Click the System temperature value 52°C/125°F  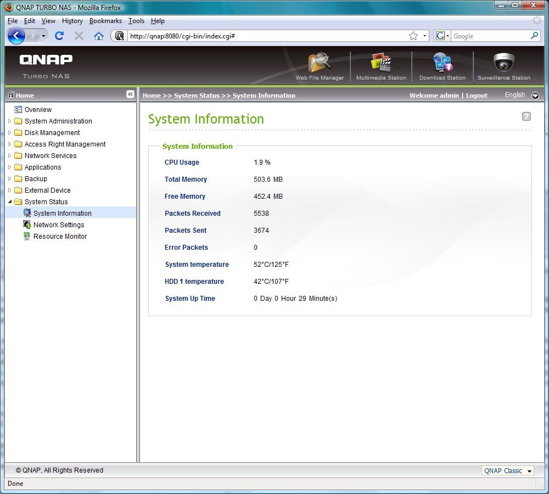[271, 265]
